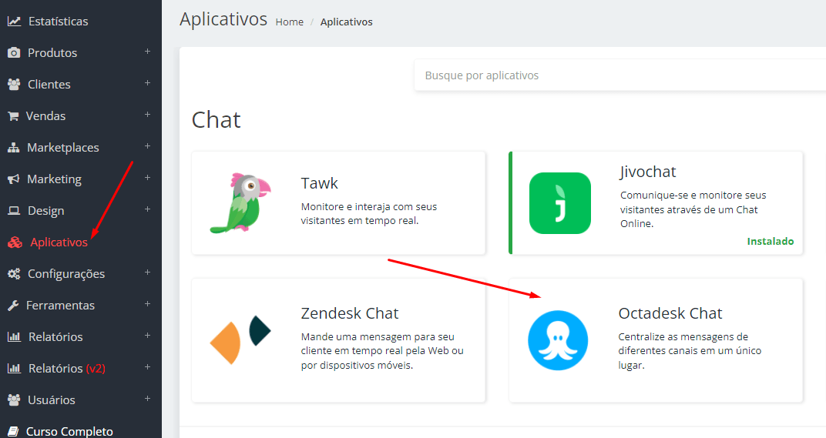Click the Relatórios bar chart icon
Screen dimensions: 826x438
coord(14,337)
